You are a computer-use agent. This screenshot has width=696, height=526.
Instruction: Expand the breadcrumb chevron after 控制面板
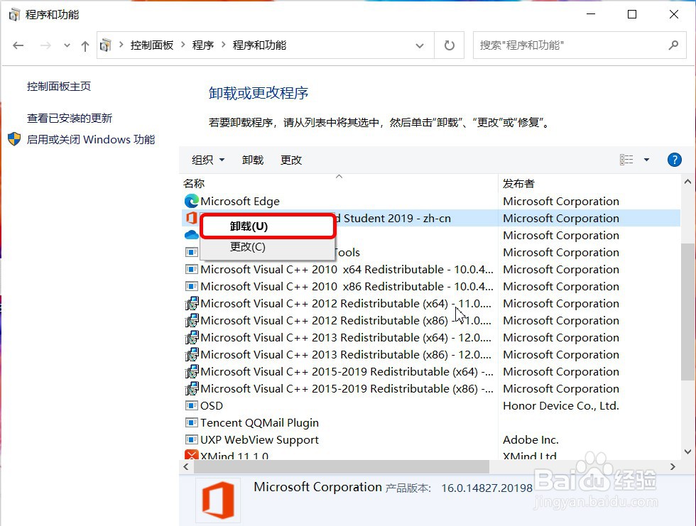tap(183, 45)
